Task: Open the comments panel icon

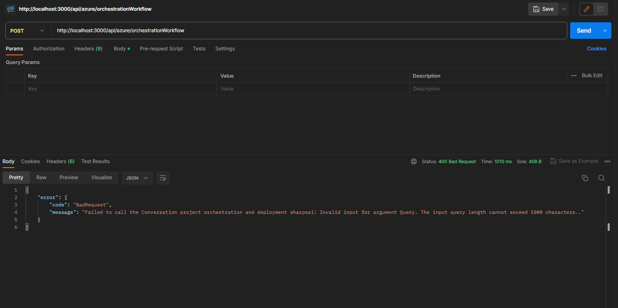Action: 600,9
